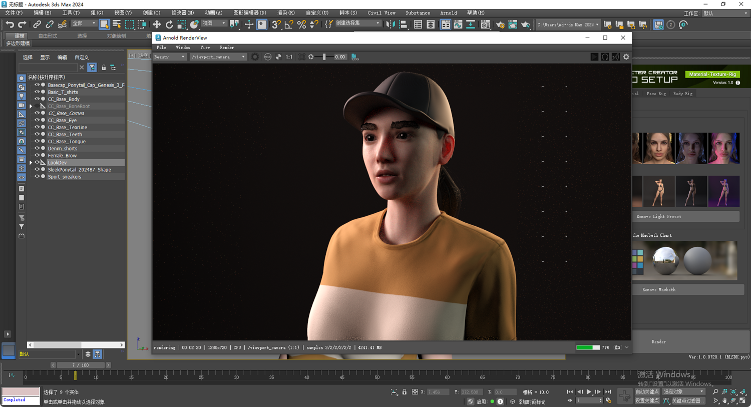Viewport: 751px width, 407px height.
Task: Open the 选定对象 key filter dropdown
Action: tap(683, 392)
